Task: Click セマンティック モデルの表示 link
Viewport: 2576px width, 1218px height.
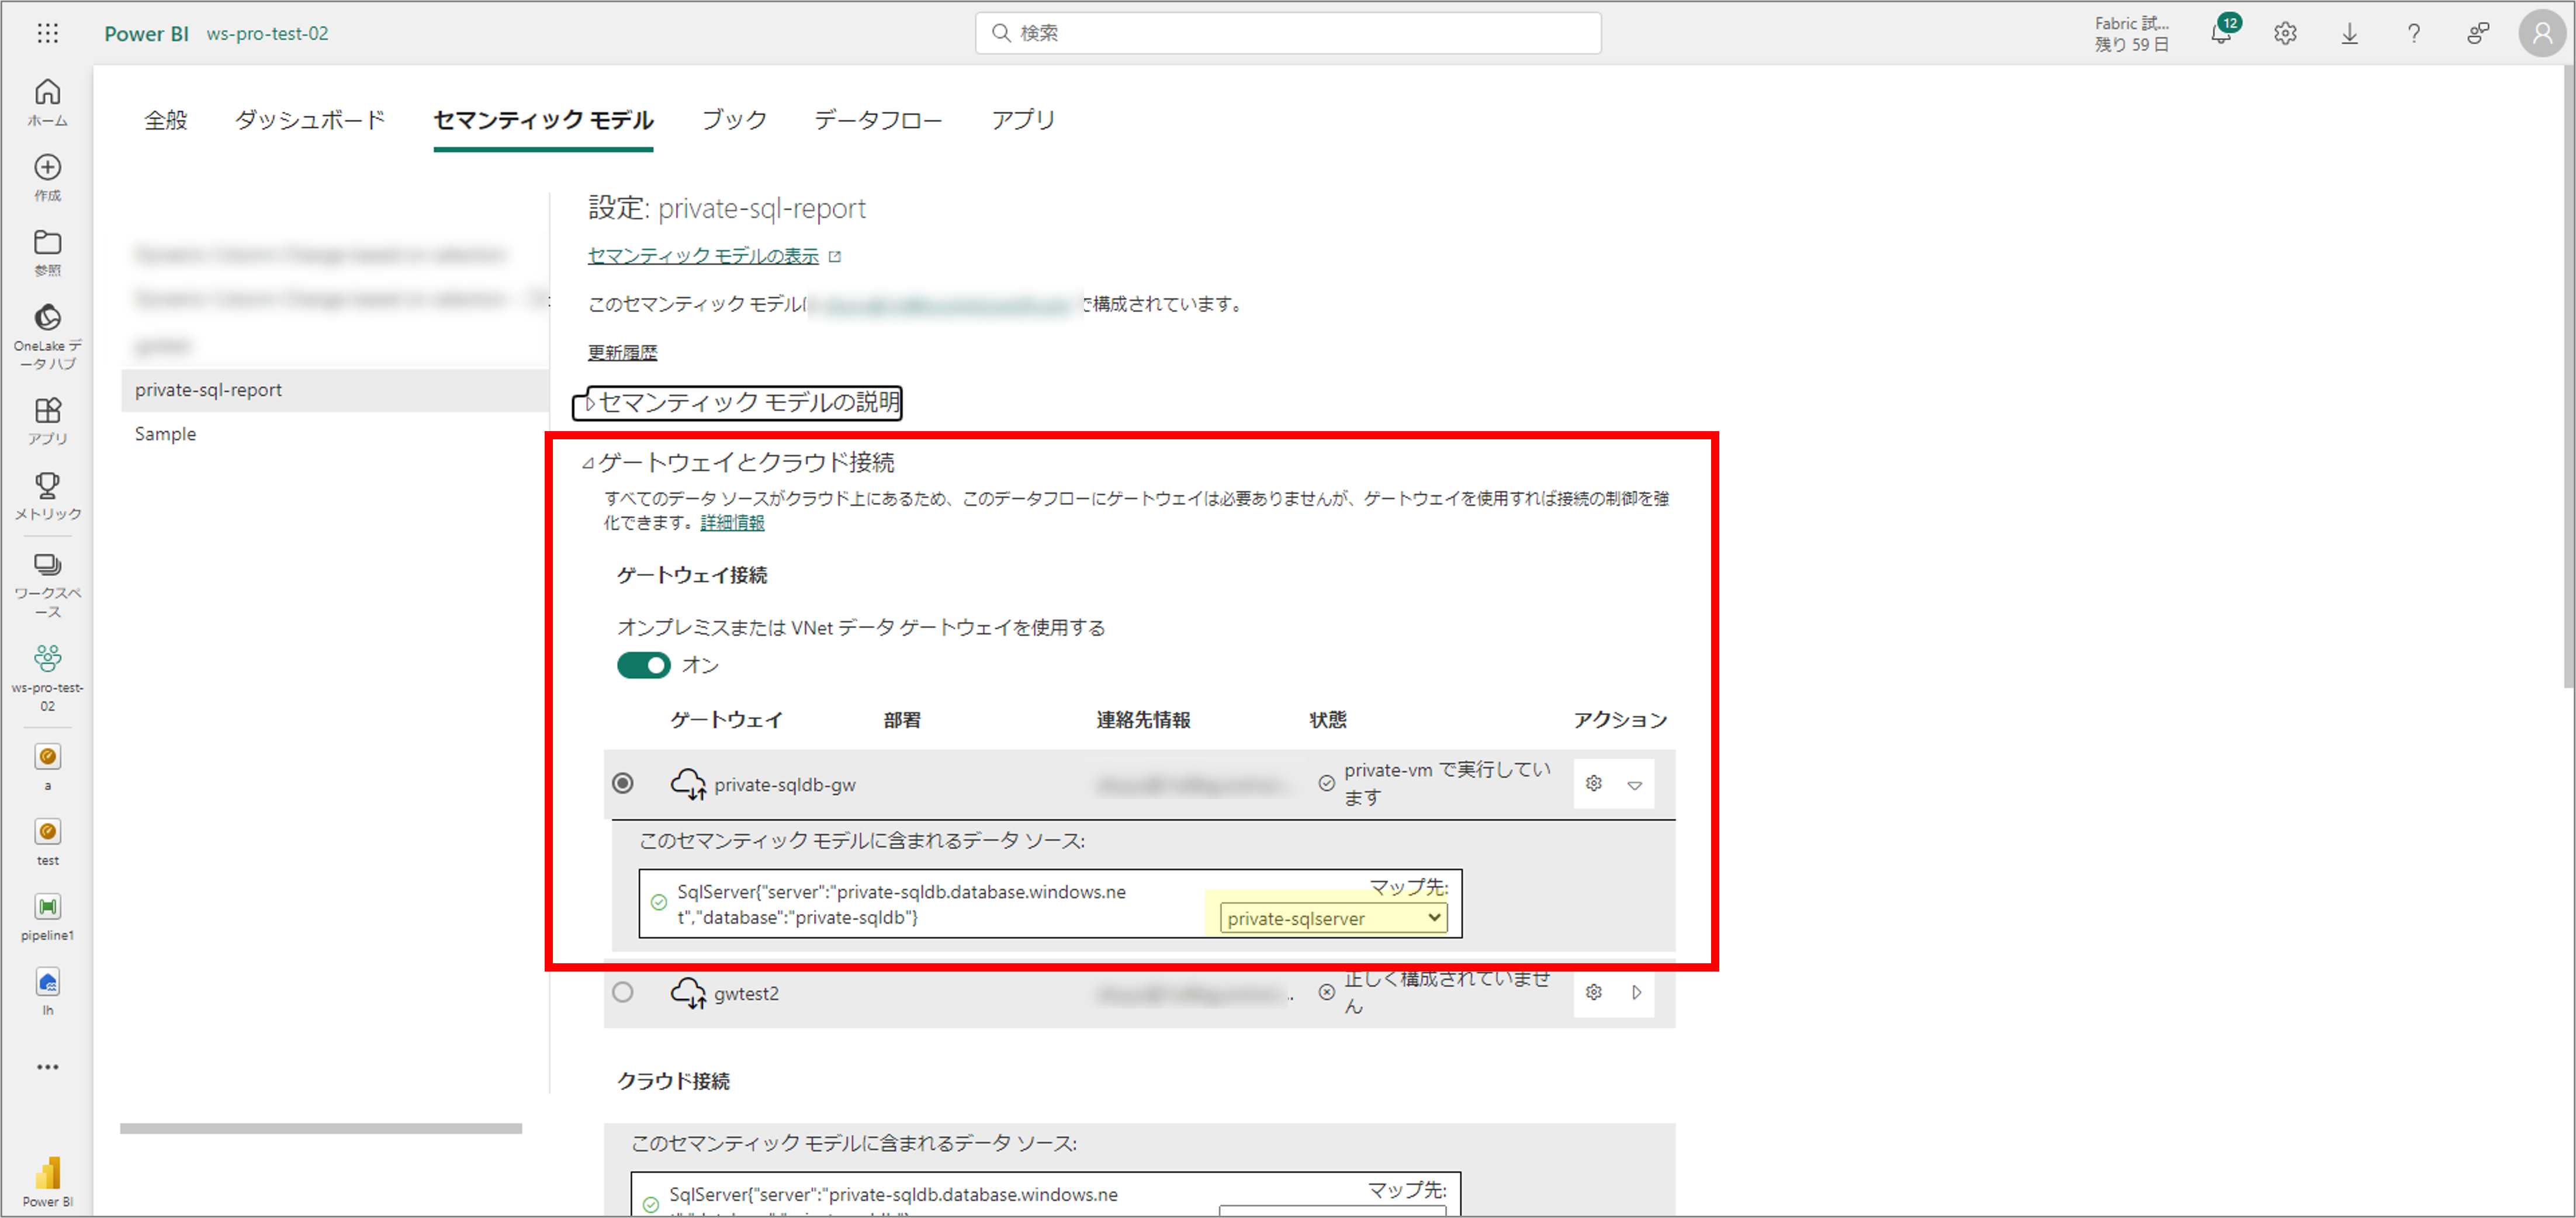Action: click(x=703, y=256)
